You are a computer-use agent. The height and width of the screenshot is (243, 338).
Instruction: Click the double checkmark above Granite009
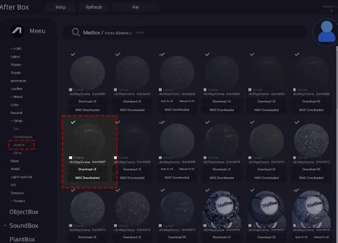click(162, 122)
